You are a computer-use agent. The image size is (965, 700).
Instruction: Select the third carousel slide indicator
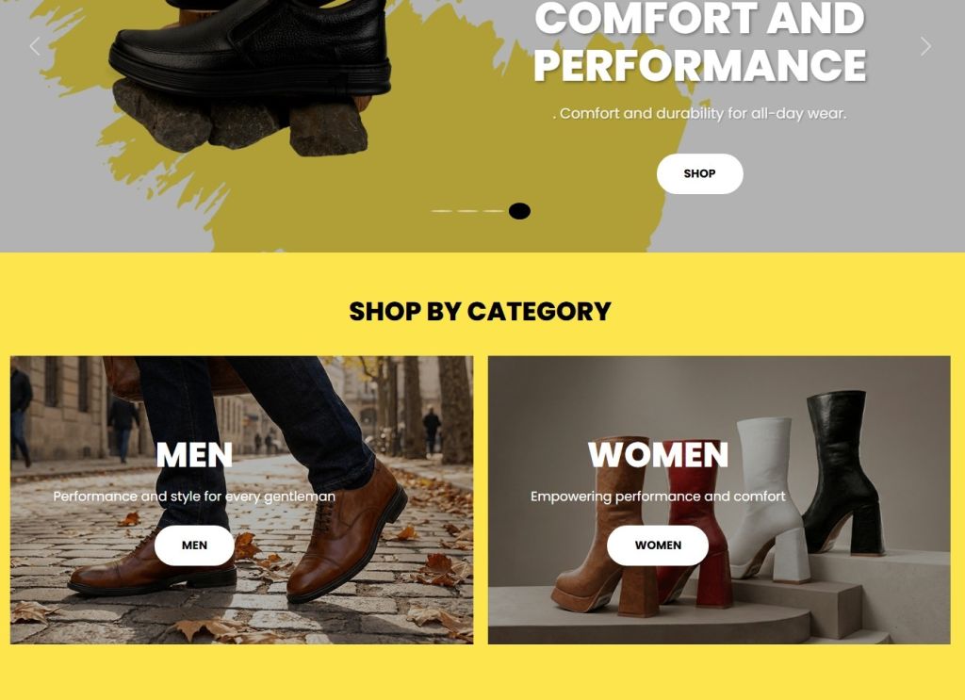click(x=494, y=211)
